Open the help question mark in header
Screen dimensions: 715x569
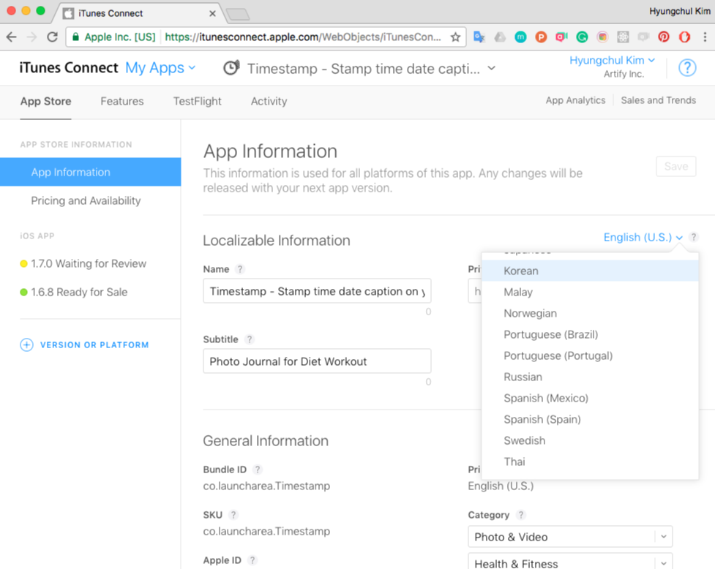click(x=687, y=68)
